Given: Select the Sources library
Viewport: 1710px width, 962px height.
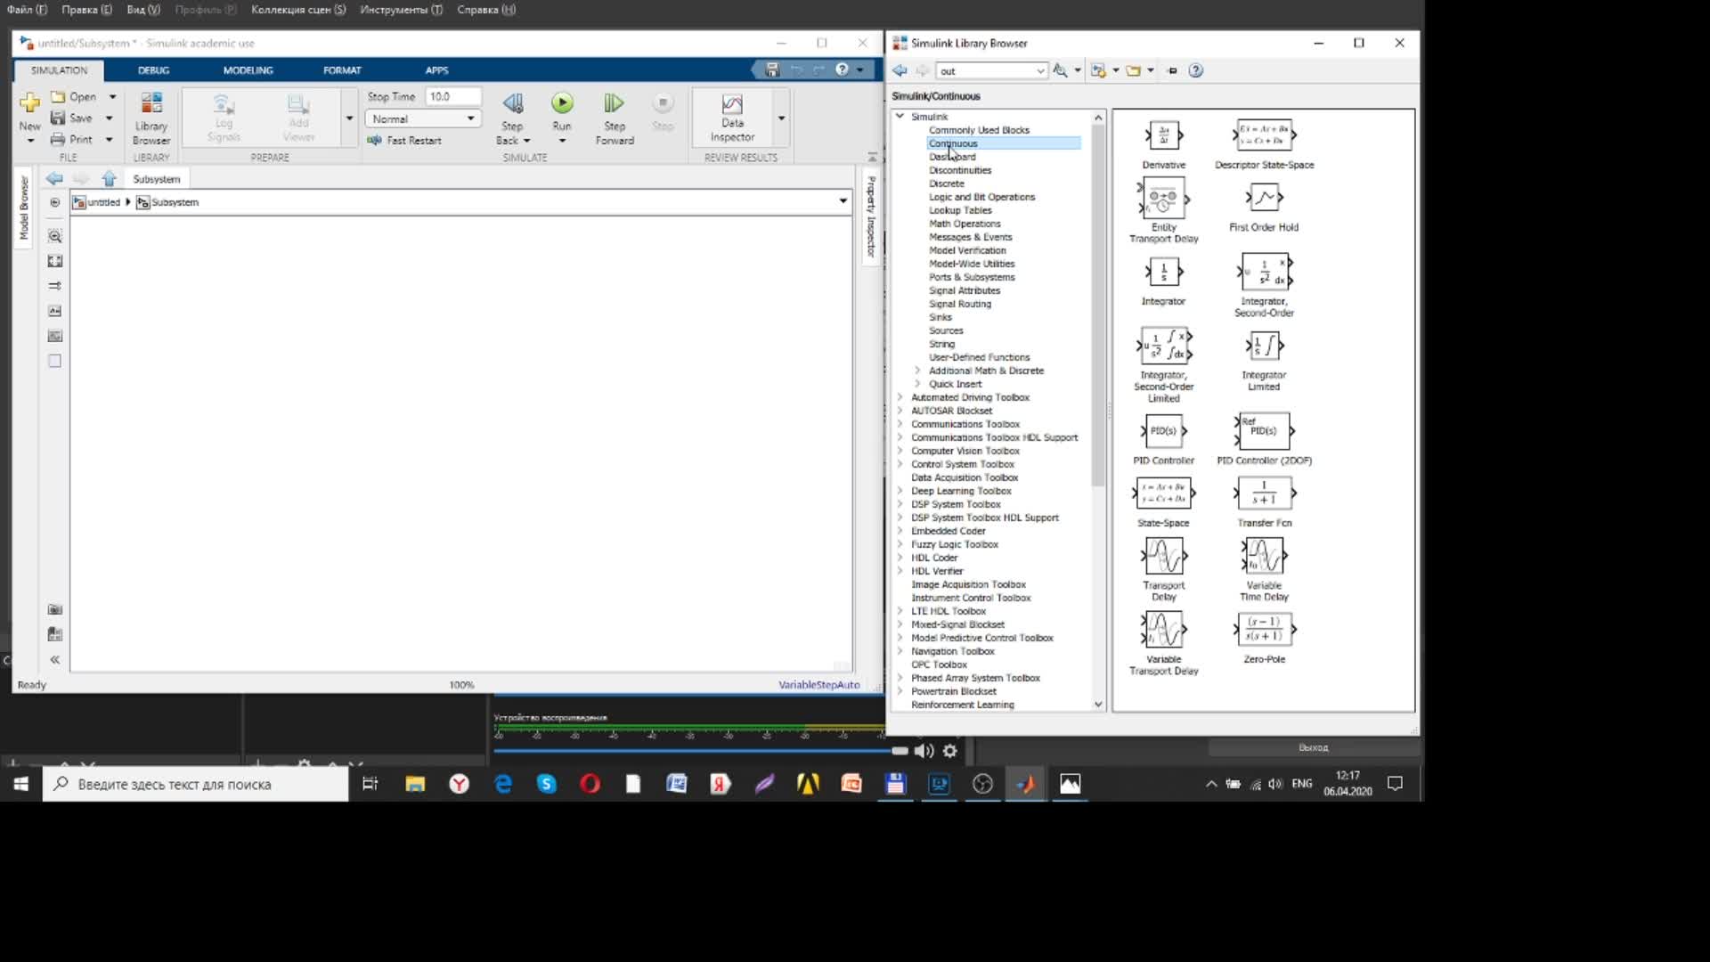Looking at the screenshot, I should (946, 330).
